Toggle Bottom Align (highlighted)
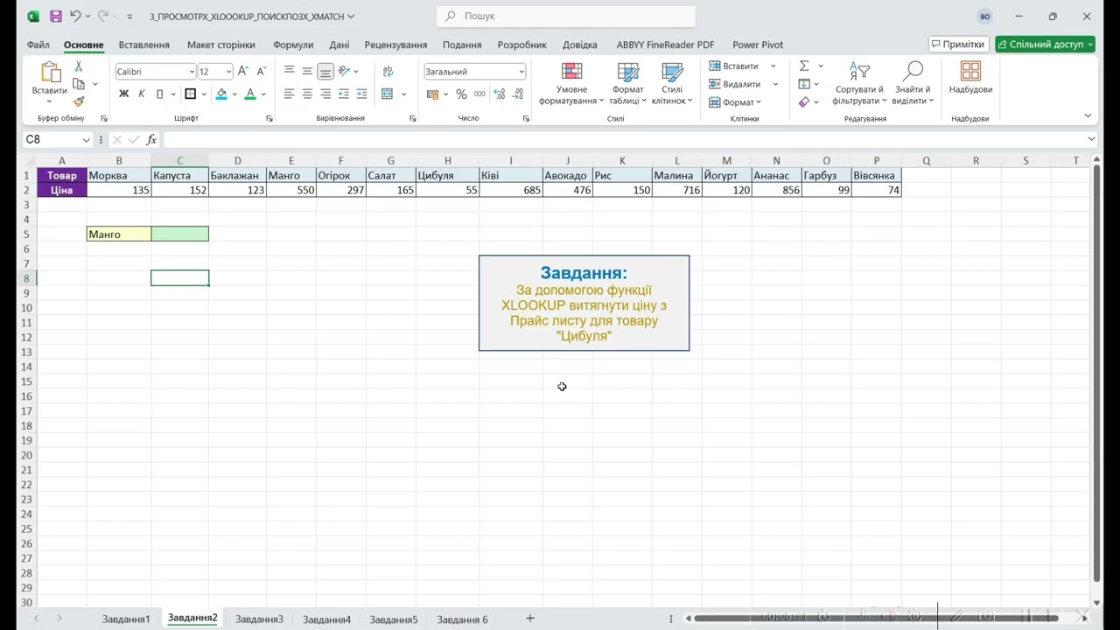1120x630 pixels. point(325,72)
